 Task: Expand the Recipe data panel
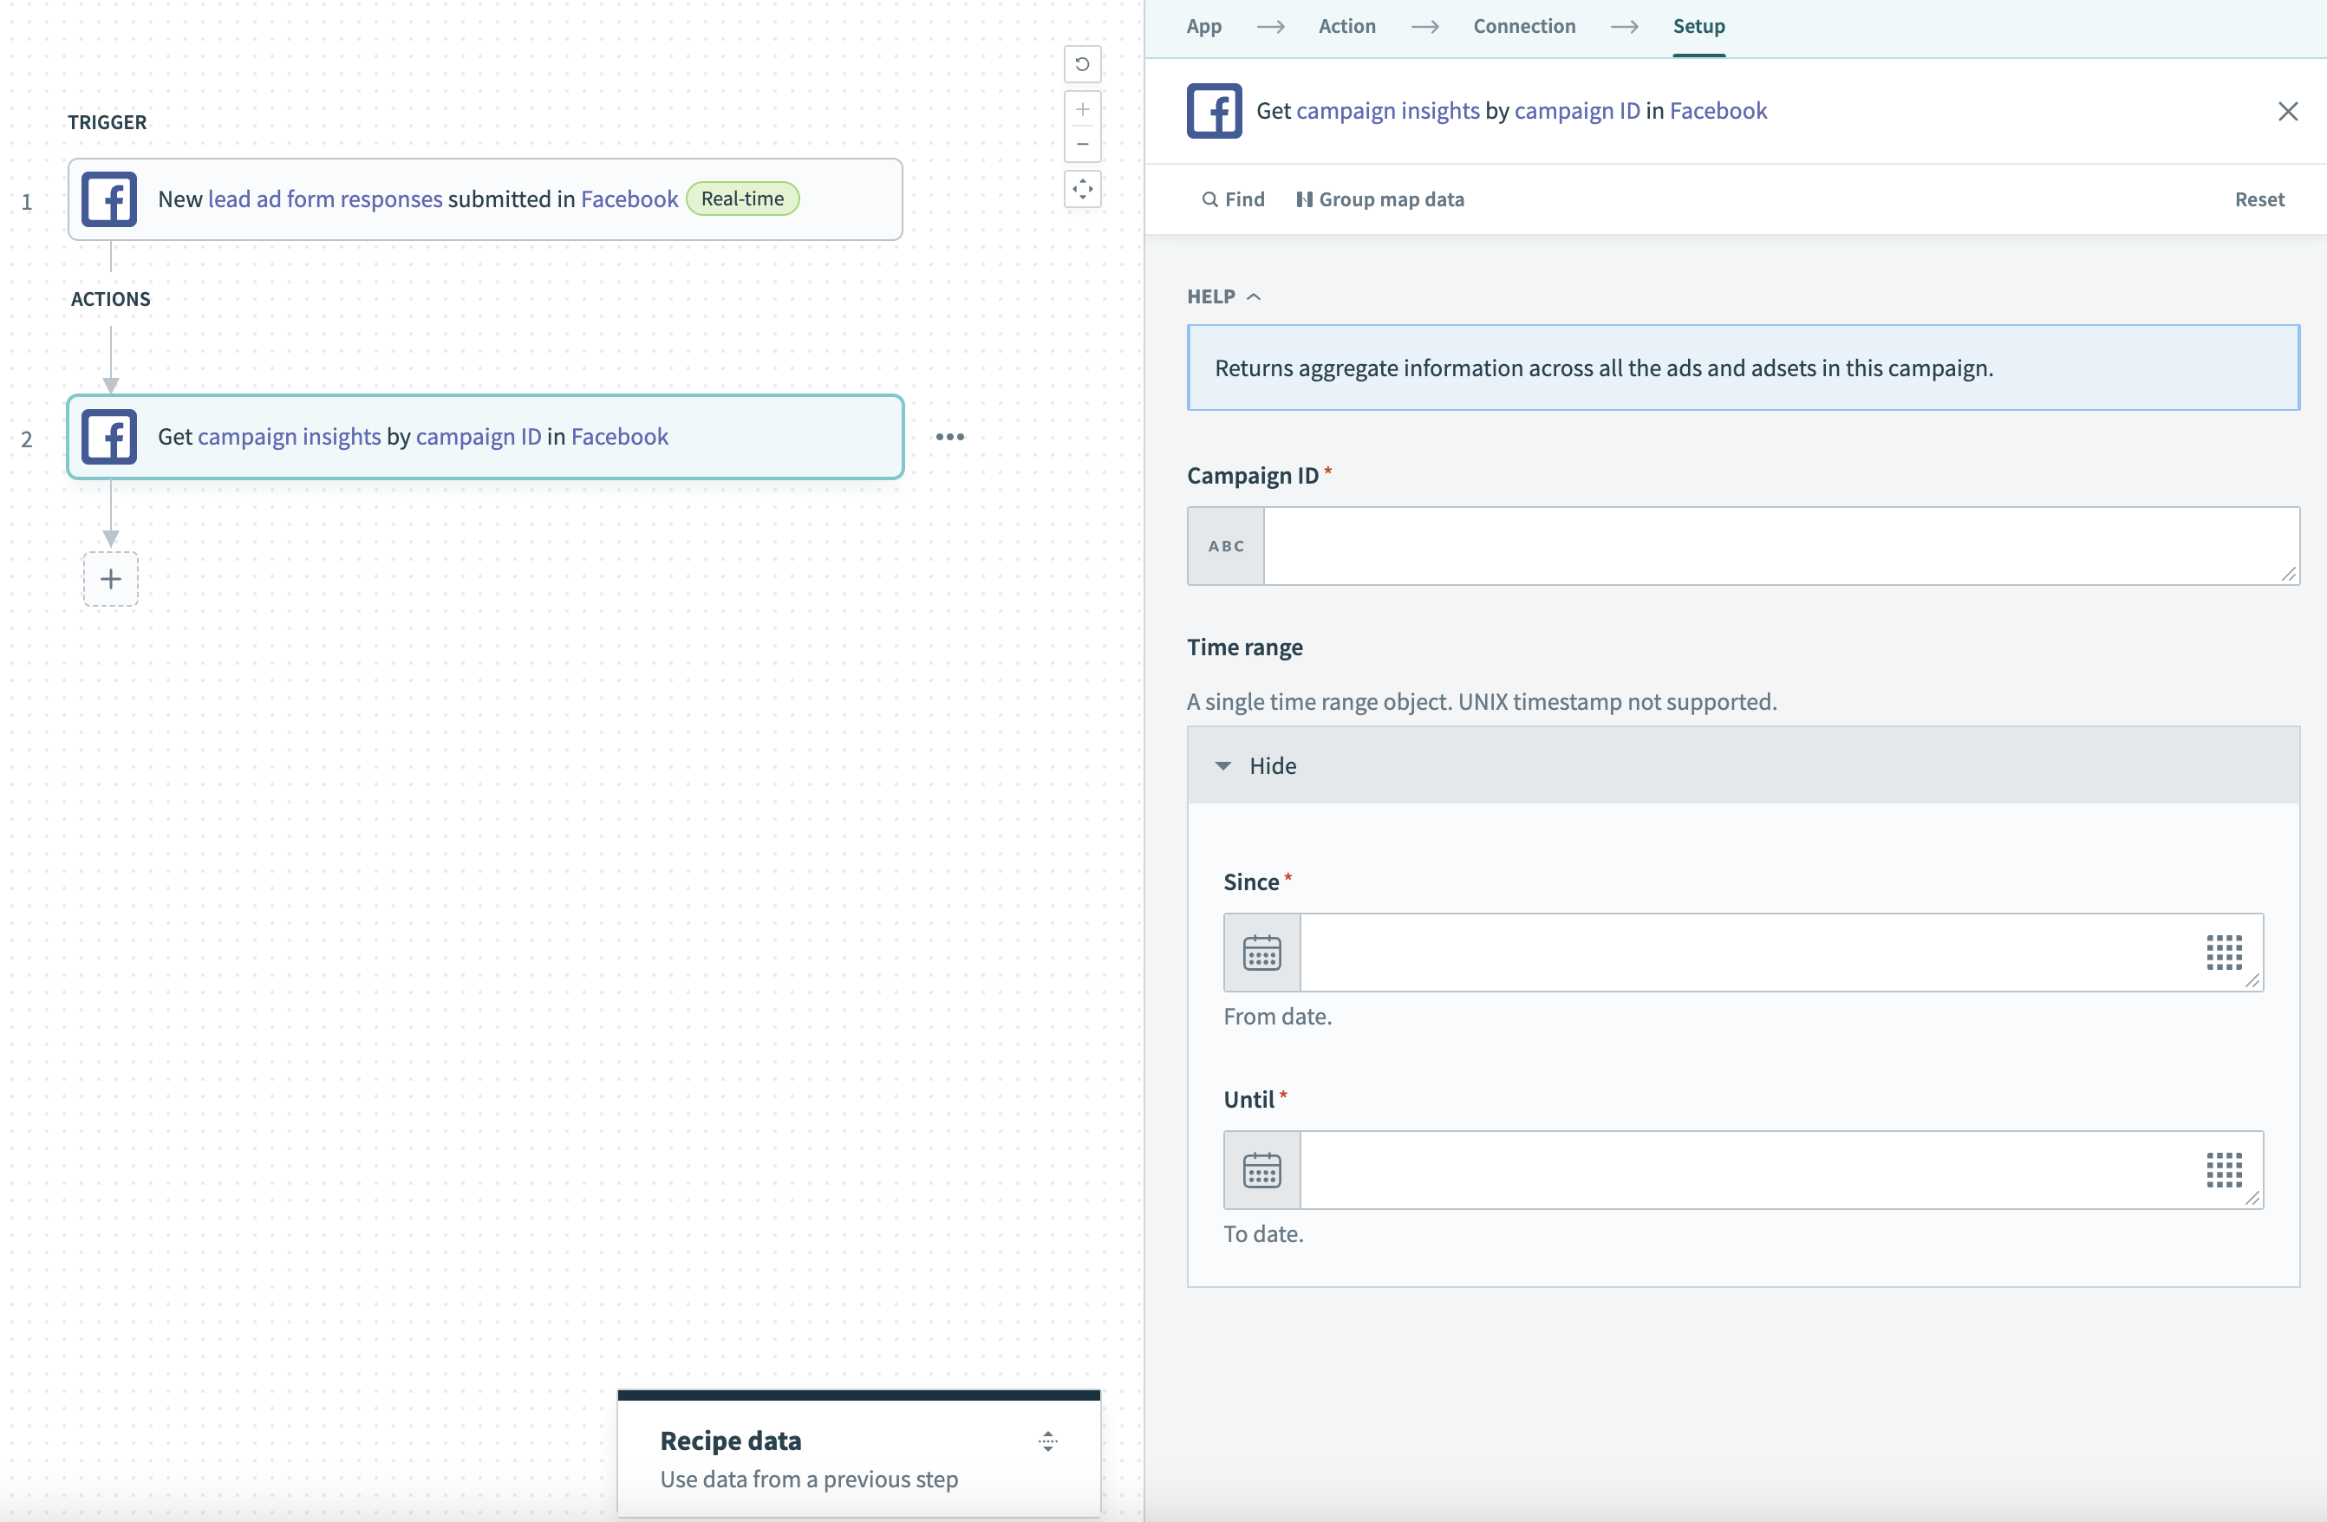coord(1048,1439)
